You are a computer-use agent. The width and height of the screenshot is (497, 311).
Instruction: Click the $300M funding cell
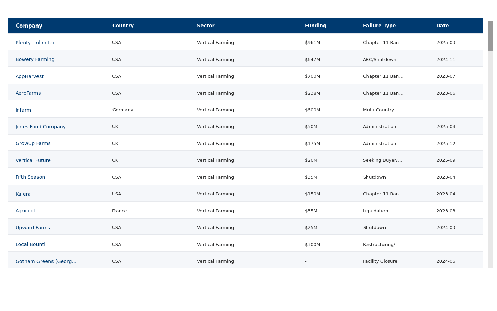coord(313,245)
